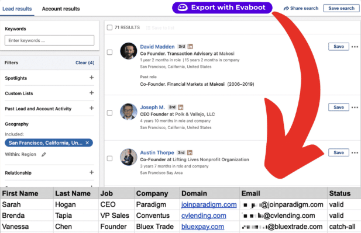This screenshot has width=361, height=233.
Task: Click the Save search button
Action: coord(341,8)
